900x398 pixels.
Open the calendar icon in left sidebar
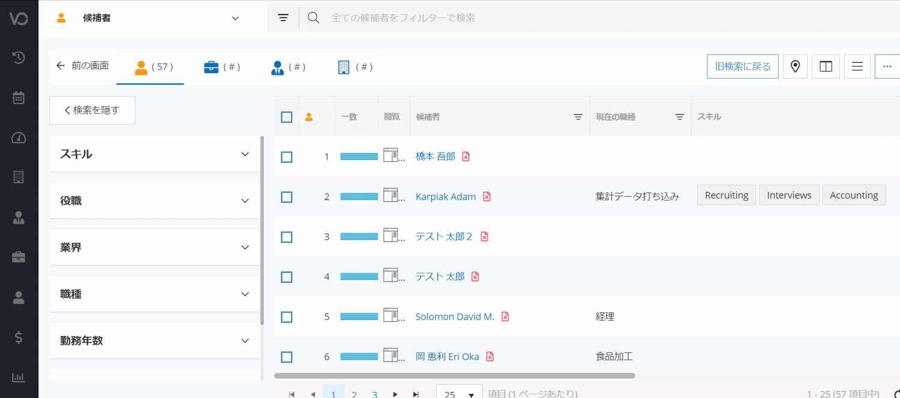(19, 98)
